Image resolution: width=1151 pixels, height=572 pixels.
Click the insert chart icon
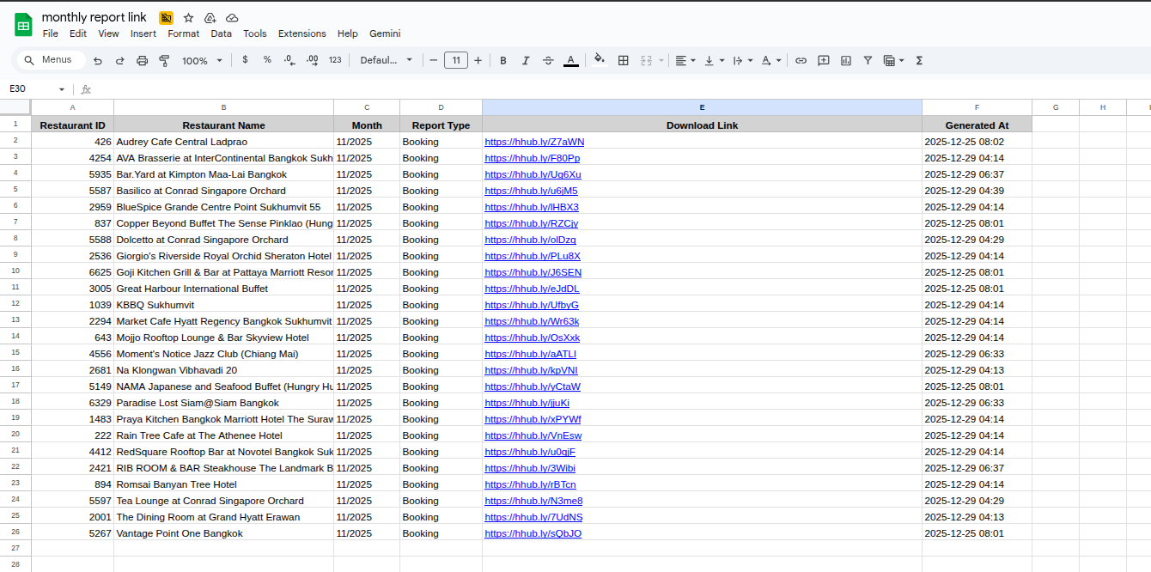click(x=846, y=60)
